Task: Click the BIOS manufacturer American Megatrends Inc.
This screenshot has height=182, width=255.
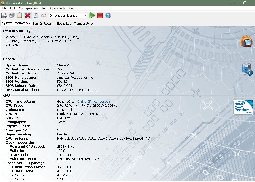Action: click(x=75, y=78)
